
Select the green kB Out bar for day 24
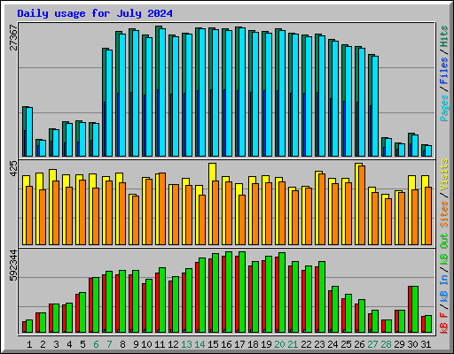pyautogui.click(x=335, y=310)
